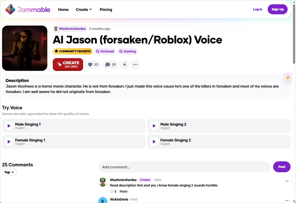Click the Creator badge in comments
The height and width of the screenshot is (203, 296).
tap(145, 180)
